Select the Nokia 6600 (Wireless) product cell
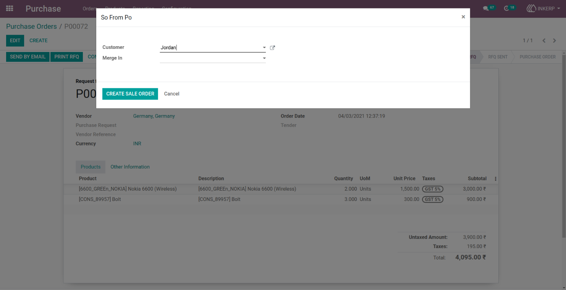Screen dimensions: 566x290 128,189
